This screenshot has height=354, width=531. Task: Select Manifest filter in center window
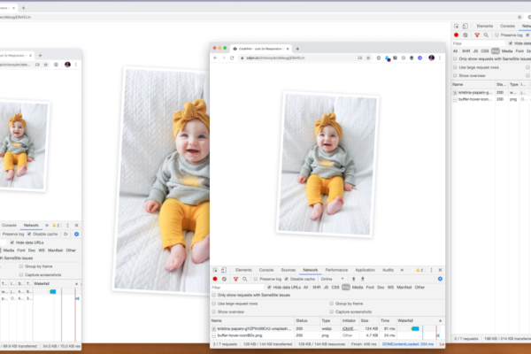404,288
